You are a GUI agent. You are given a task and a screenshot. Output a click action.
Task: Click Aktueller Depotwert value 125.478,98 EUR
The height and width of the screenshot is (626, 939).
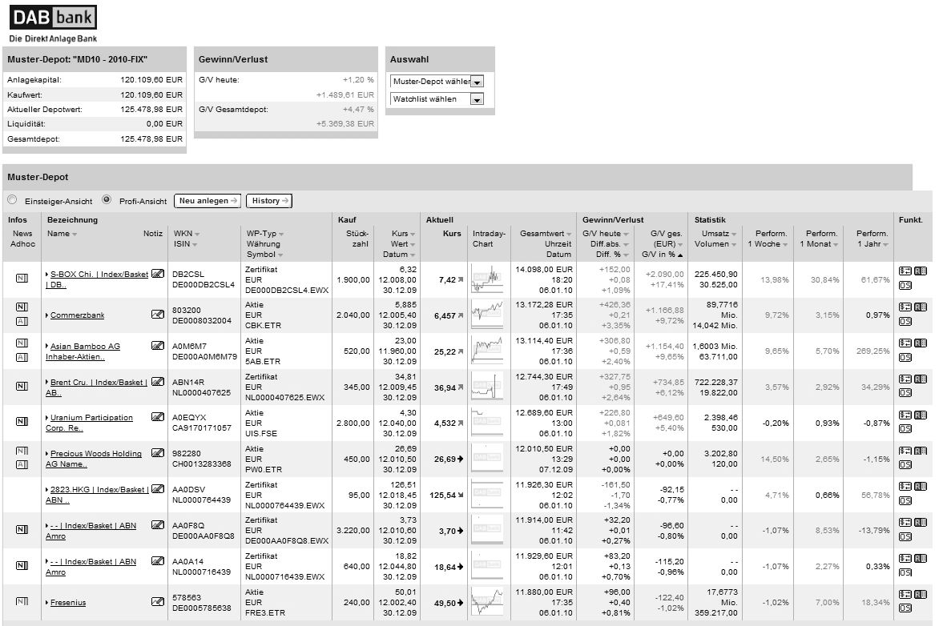[x=151, y=110]
